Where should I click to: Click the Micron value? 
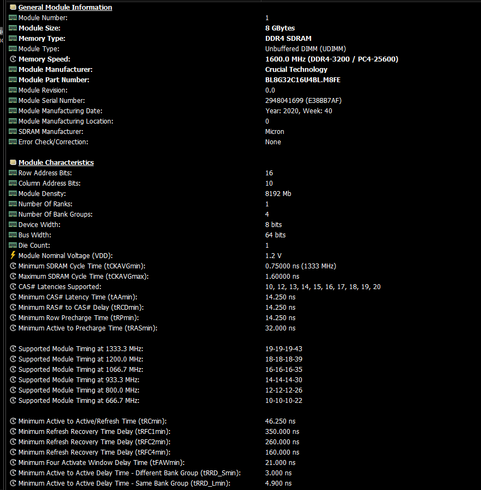[x=275, y=132]
